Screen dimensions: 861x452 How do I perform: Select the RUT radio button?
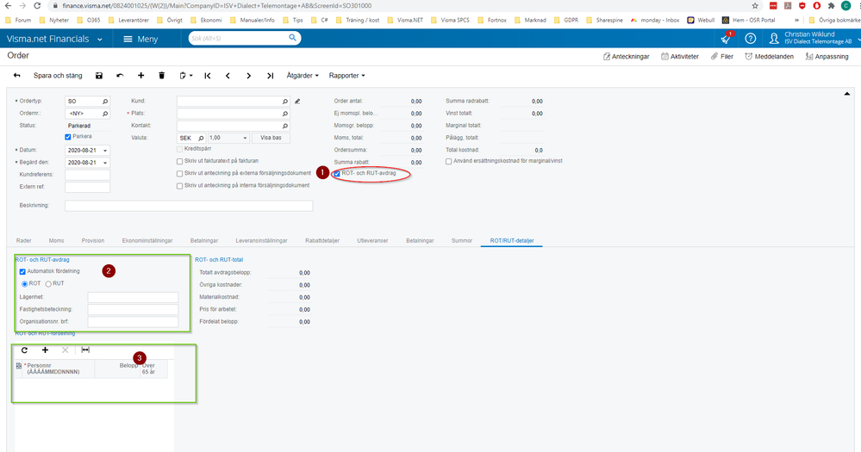(48, 283)
